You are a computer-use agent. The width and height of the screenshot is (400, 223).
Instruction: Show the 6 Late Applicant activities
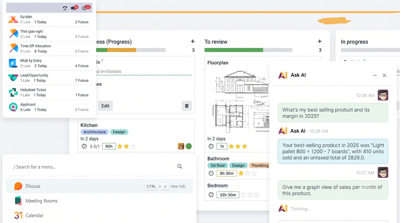pos(25,110)
